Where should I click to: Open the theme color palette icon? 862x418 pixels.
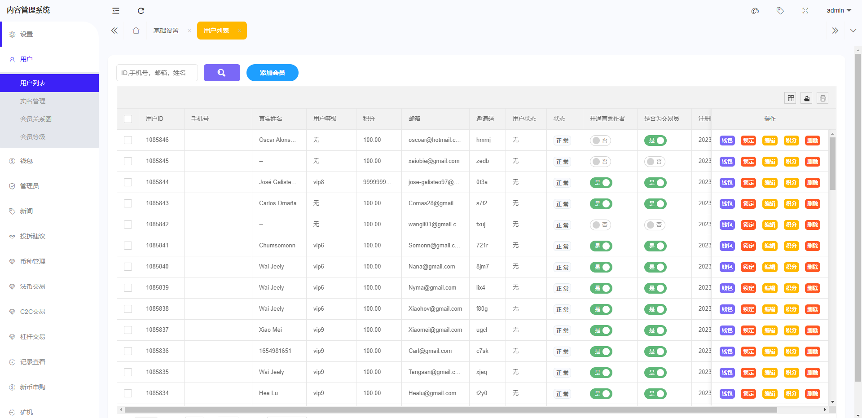click(x=755, y=11)
